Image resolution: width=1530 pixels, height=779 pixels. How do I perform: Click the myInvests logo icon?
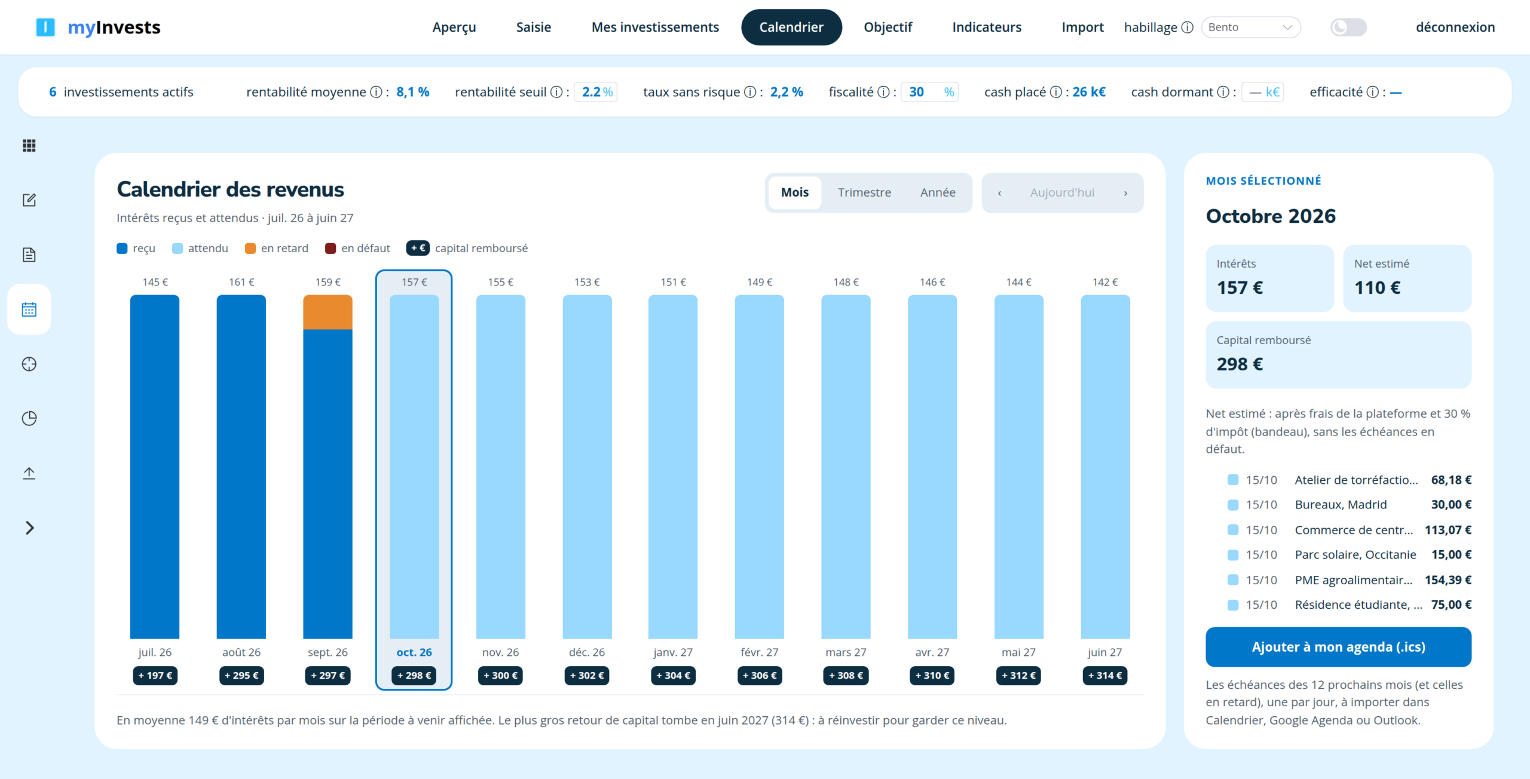coord(45,27)
